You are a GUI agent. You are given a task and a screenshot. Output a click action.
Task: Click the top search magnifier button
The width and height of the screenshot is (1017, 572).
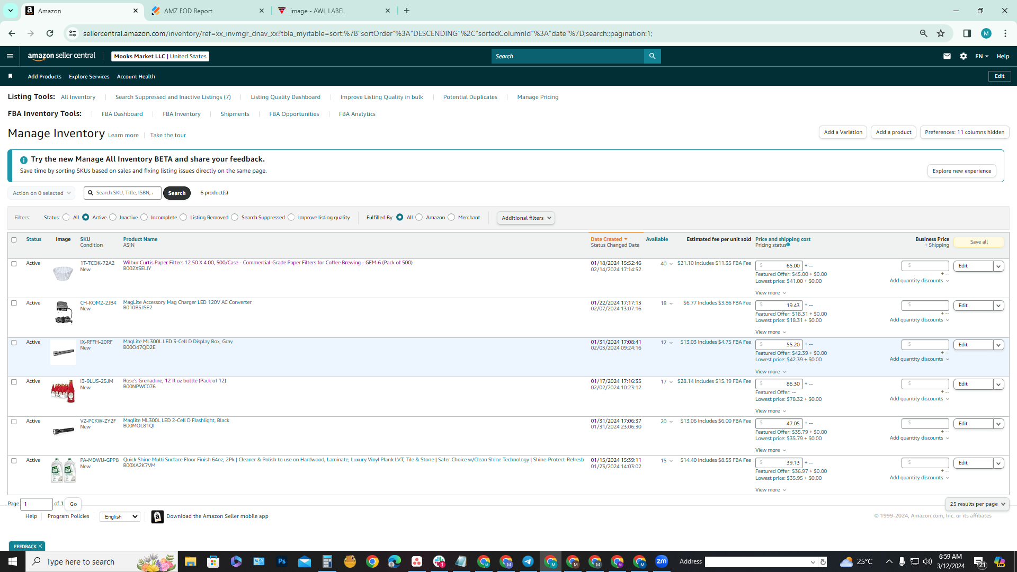(652, 56)
